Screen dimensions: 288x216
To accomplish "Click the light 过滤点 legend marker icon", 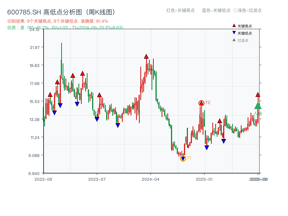I will click(234, 40).
